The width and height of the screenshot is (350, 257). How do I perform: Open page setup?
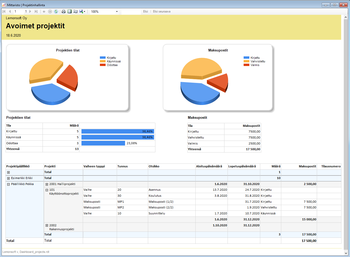[x=75, y=11]
